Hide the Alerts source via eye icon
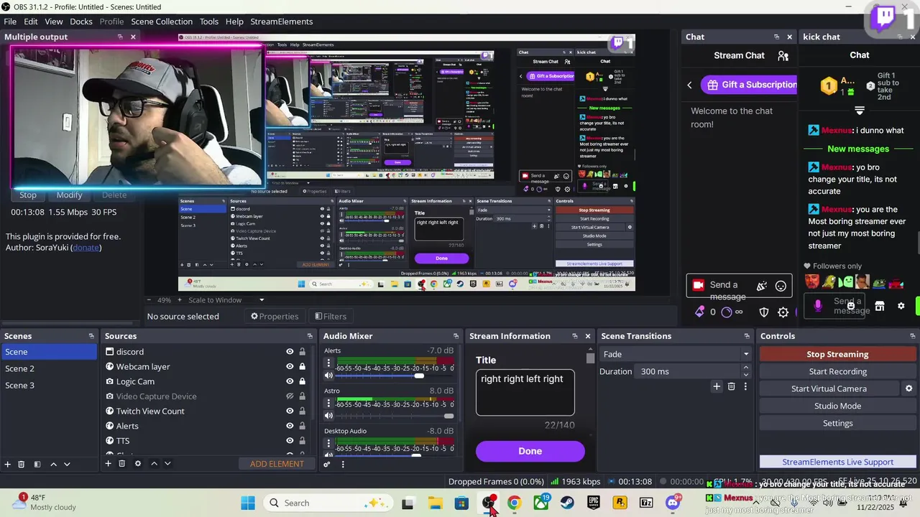The image size is (920, 517). point(290,426)
